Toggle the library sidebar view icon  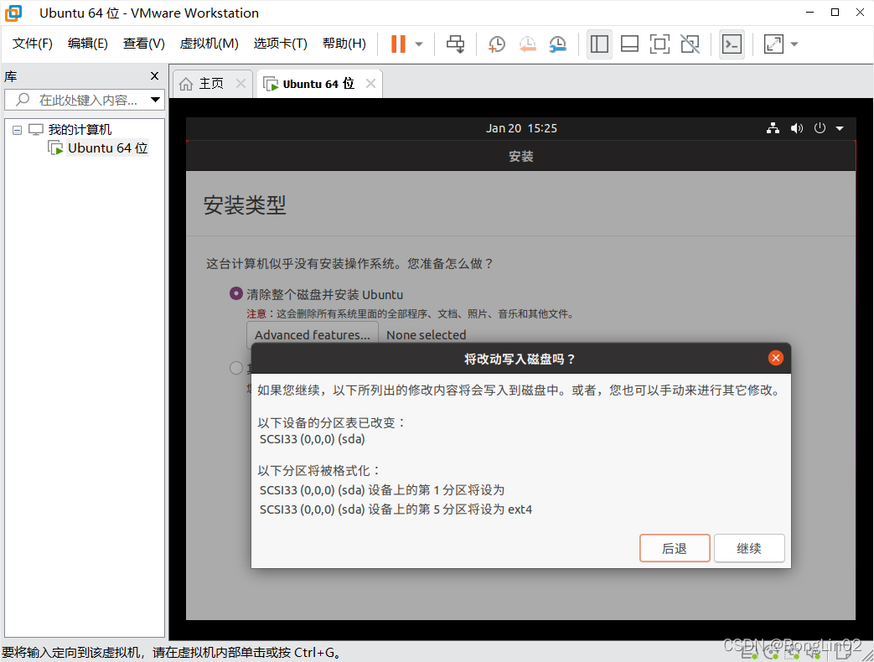pyautogui.click(x=599, y=44)
